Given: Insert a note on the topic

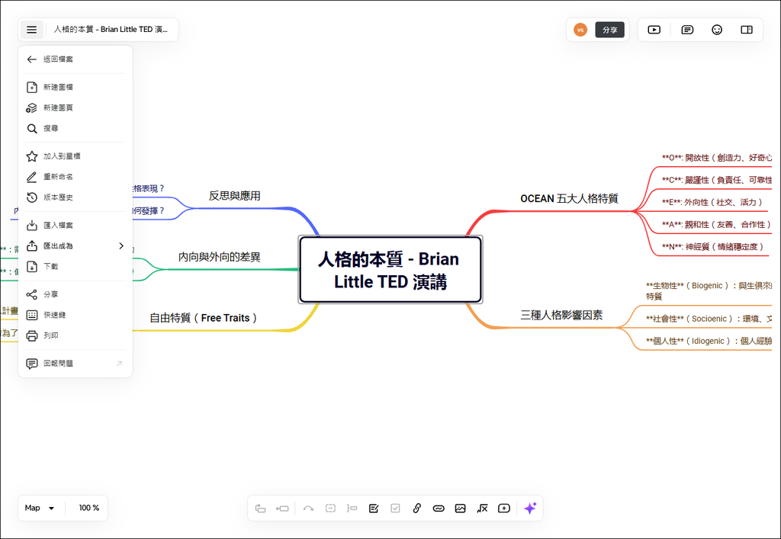Looking at the screenshot, I should (374, 509).
